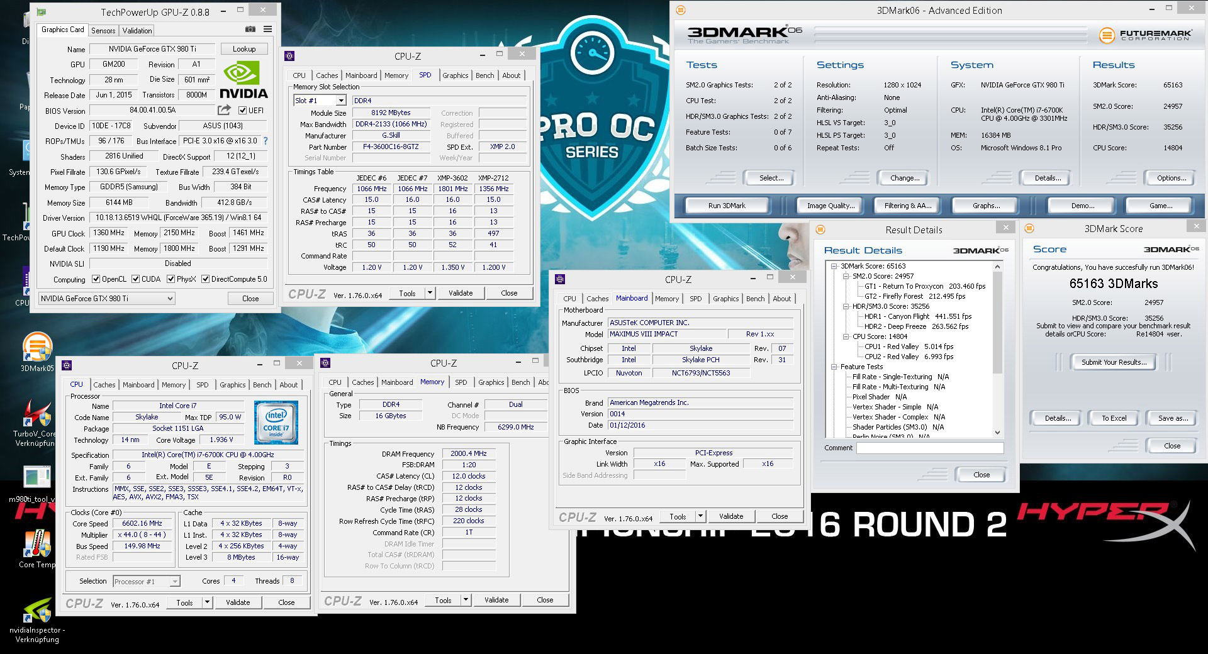The width and height of the screenshot is (1208, 654).
Task: Click Validate in CPU-Z Mainboard window
Action: pyautogui.click(x=731, y=516)
